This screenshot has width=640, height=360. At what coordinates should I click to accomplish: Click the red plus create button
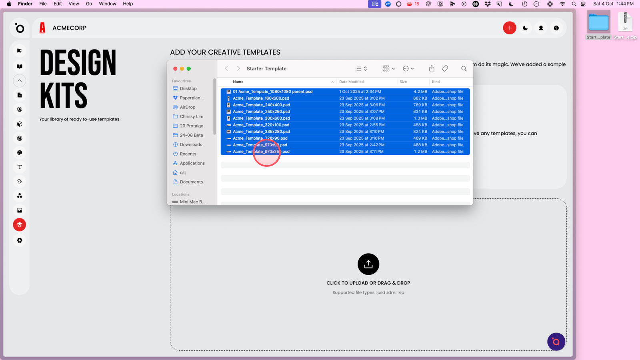click(x=510, y=28)
